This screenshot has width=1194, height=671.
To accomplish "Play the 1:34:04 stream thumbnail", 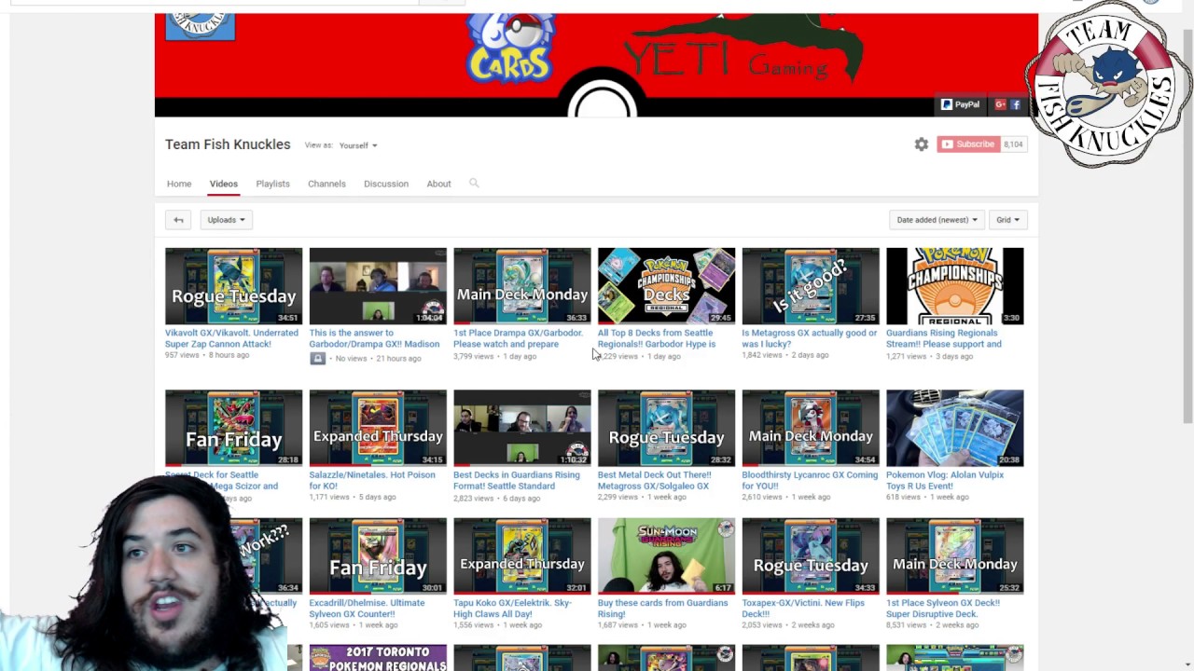I will (378, 286).
